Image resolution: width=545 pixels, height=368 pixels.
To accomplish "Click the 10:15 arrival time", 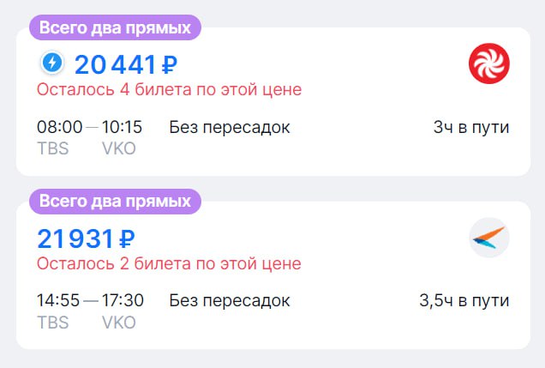I will coord(122,128).
